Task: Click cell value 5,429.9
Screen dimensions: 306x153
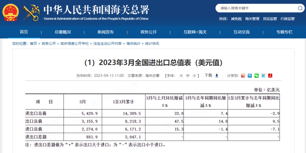Action: tap(89, 113)
